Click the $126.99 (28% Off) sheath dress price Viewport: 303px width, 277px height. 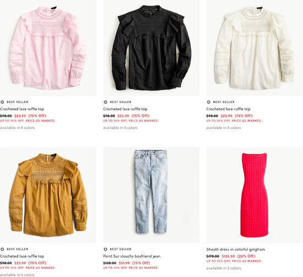coord(239,256)
